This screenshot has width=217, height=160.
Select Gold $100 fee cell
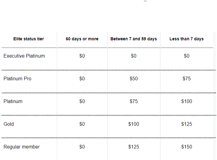(134, 124)
